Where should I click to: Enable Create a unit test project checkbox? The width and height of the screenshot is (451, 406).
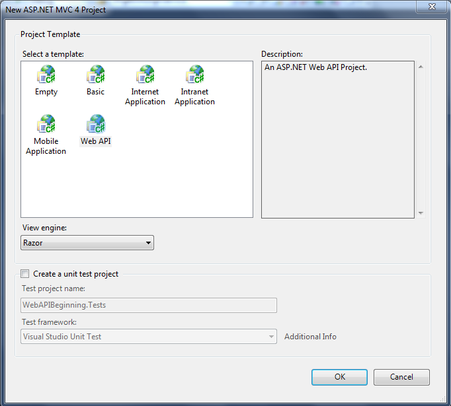[x=25, y=273]
